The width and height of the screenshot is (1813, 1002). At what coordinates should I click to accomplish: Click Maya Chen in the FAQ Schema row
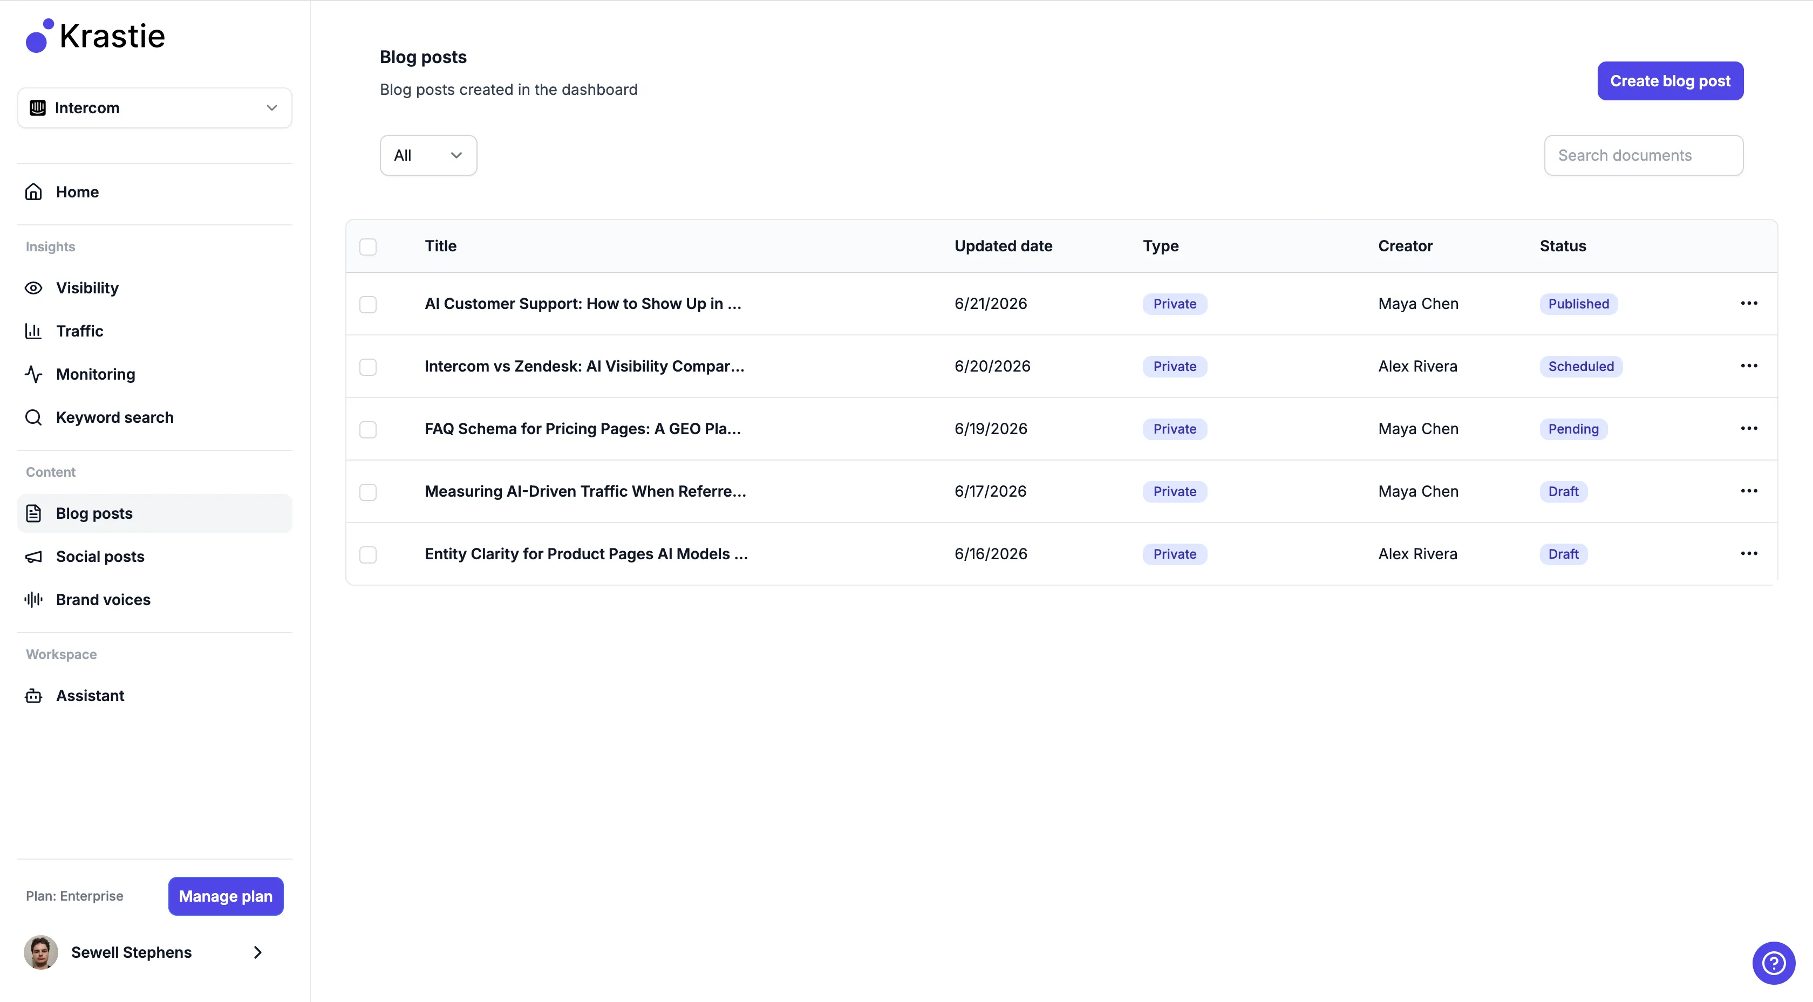point(1418,429)
